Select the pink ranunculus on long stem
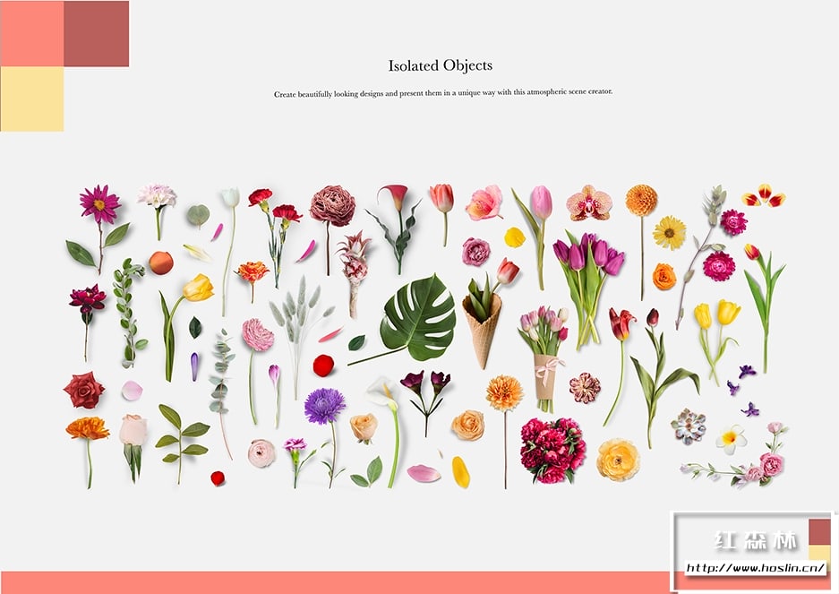 pos(257,370)
